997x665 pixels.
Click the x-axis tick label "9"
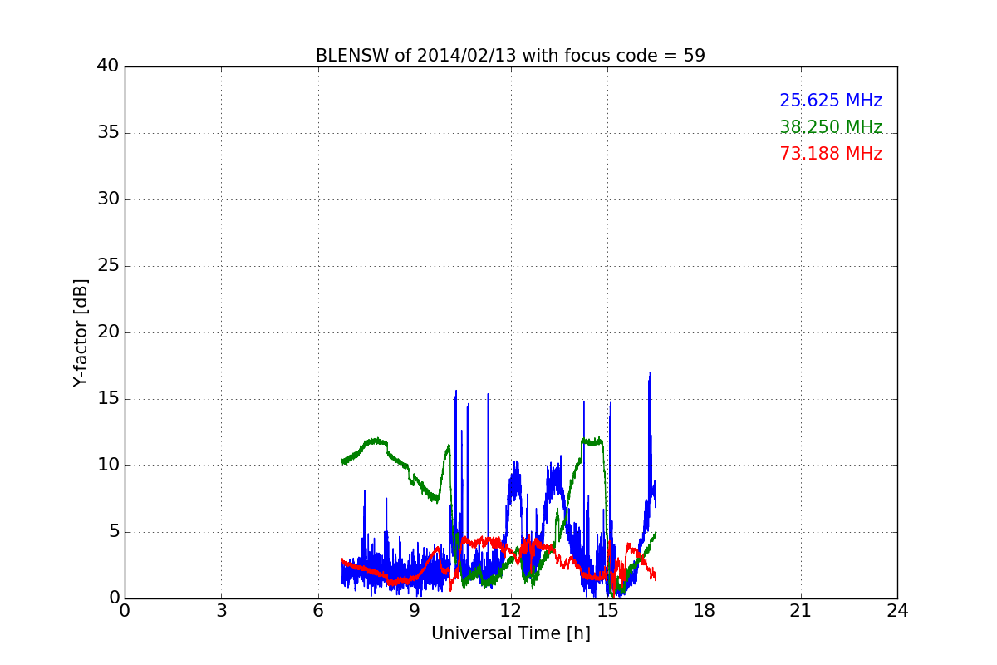(x=415, y=611)
